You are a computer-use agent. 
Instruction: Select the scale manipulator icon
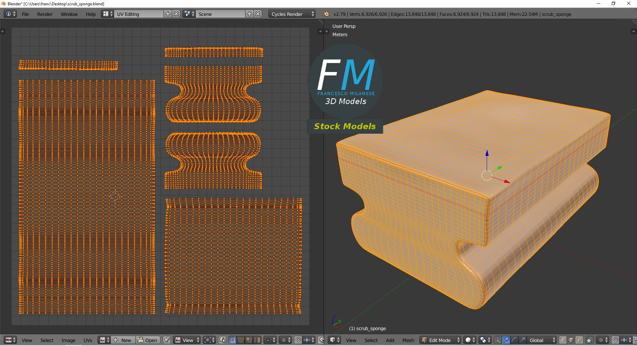pyautogui.click(x=522, y=340)
